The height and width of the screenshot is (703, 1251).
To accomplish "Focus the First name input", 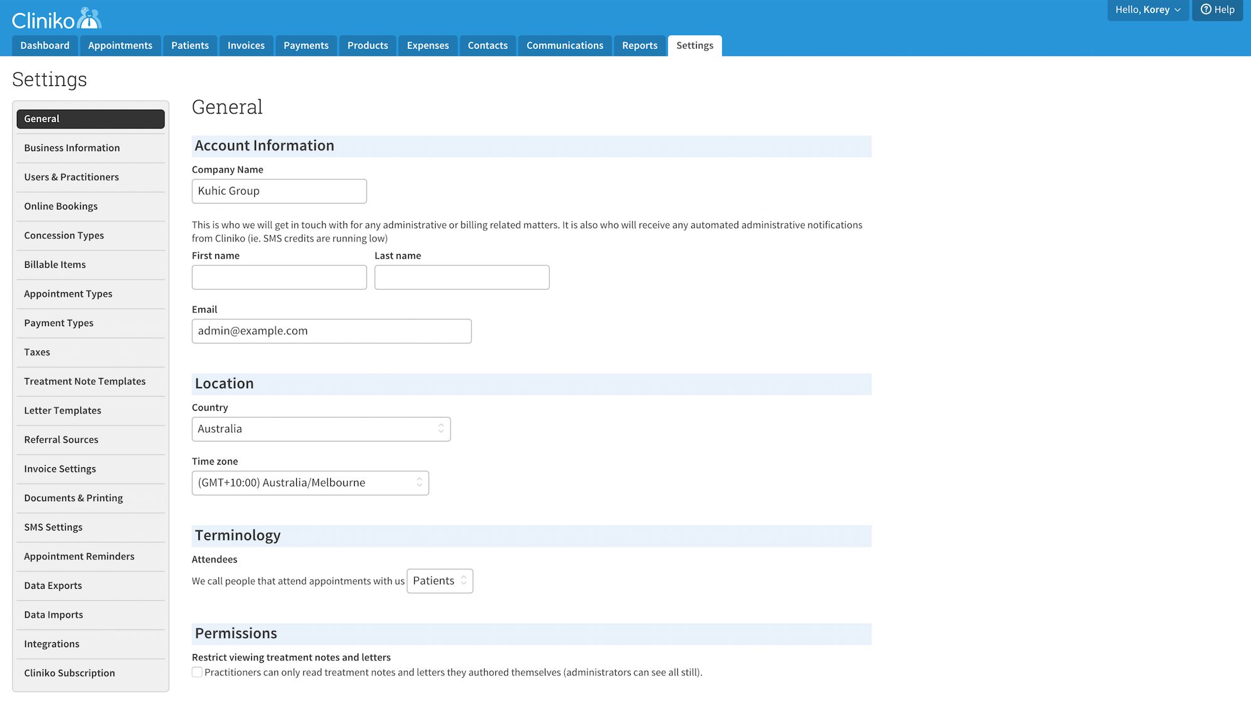I will tap(279, 277).
